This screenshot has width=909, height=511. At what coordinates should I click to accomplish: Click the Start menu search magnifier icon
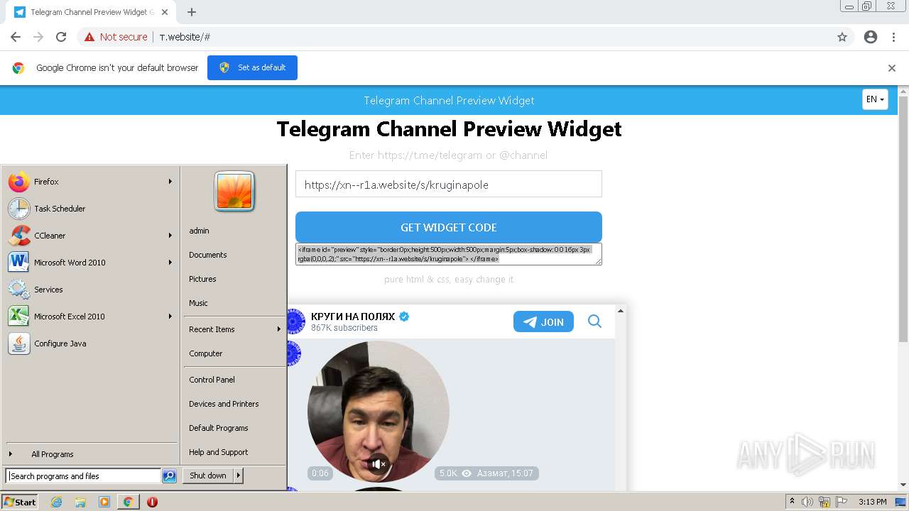[x=169, y=476]
